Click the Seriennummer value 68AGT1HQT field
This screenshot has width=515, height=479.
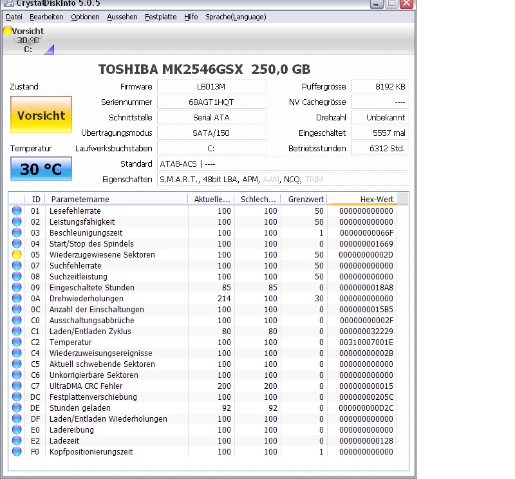point(212,102)
